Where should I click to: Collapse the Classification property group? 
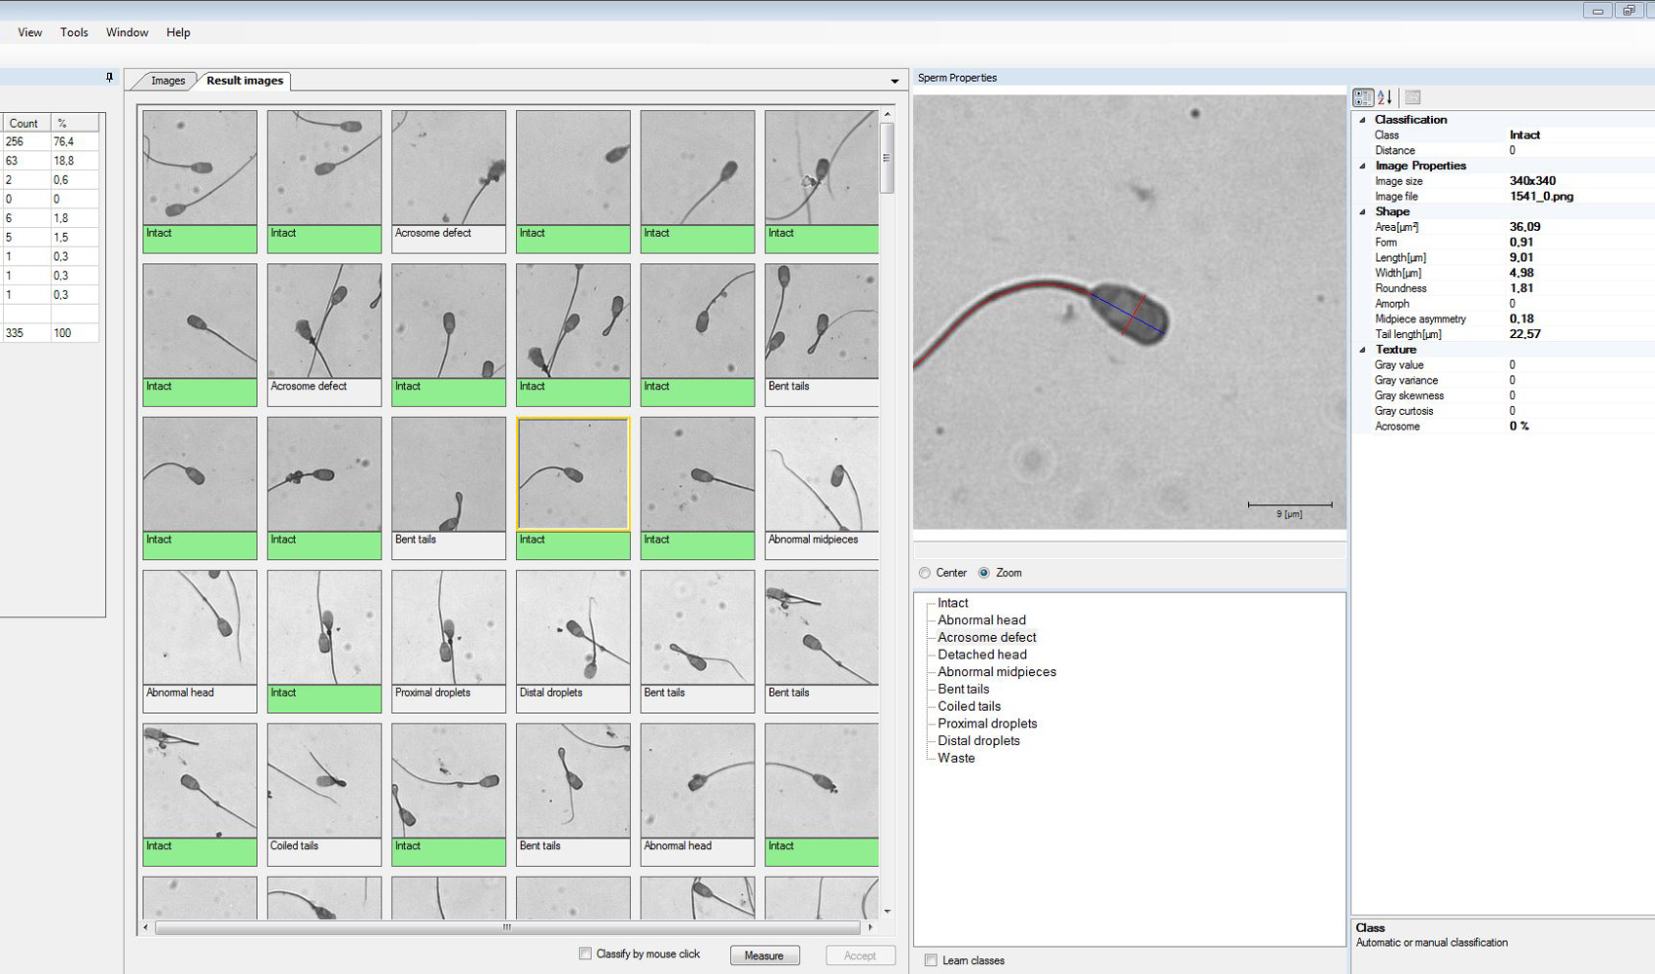point(1362,120)
